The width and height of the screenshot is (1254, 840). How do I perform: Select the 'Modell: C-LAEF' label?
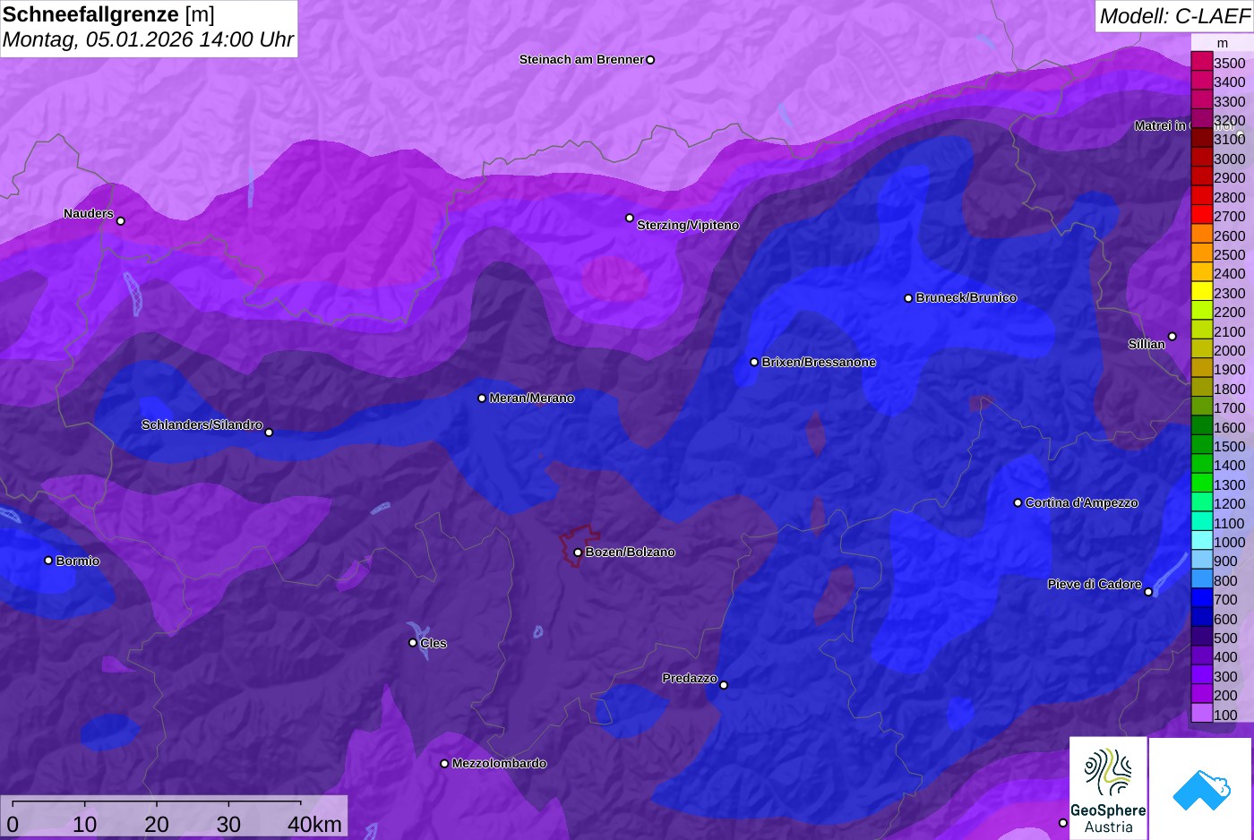click(1174, 16)
